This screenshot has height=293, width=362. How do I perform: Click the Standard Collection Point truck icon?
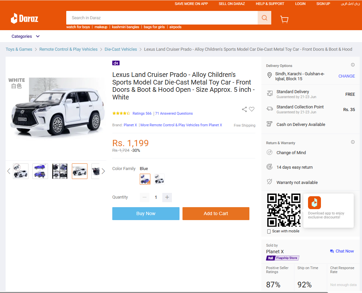pyautogui.click(x=270, y=109)
